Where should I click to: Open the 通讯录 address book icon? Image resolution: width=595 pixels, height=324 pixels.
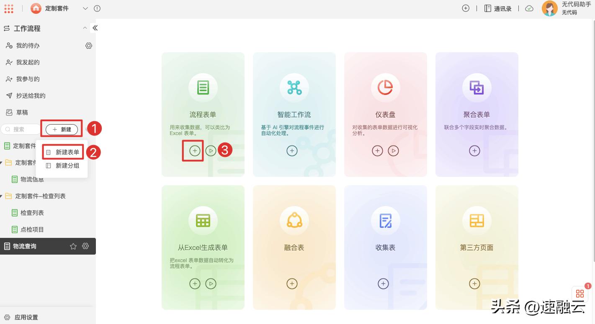pos(487,8)
